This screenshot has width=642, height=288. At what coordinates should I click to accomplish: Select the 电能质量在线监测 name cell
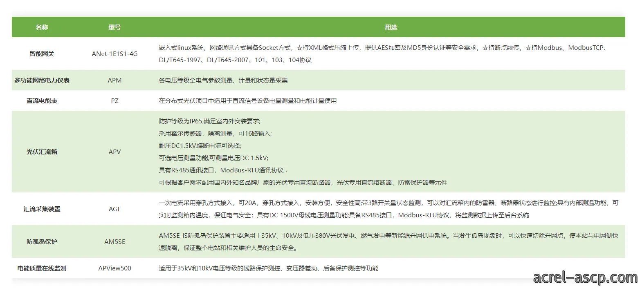coord(42,268)
